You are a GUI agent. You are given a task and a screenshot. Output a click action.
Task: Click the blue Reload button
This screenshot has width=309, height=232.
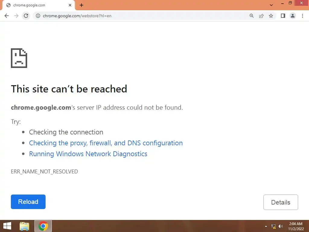[28, 202]
